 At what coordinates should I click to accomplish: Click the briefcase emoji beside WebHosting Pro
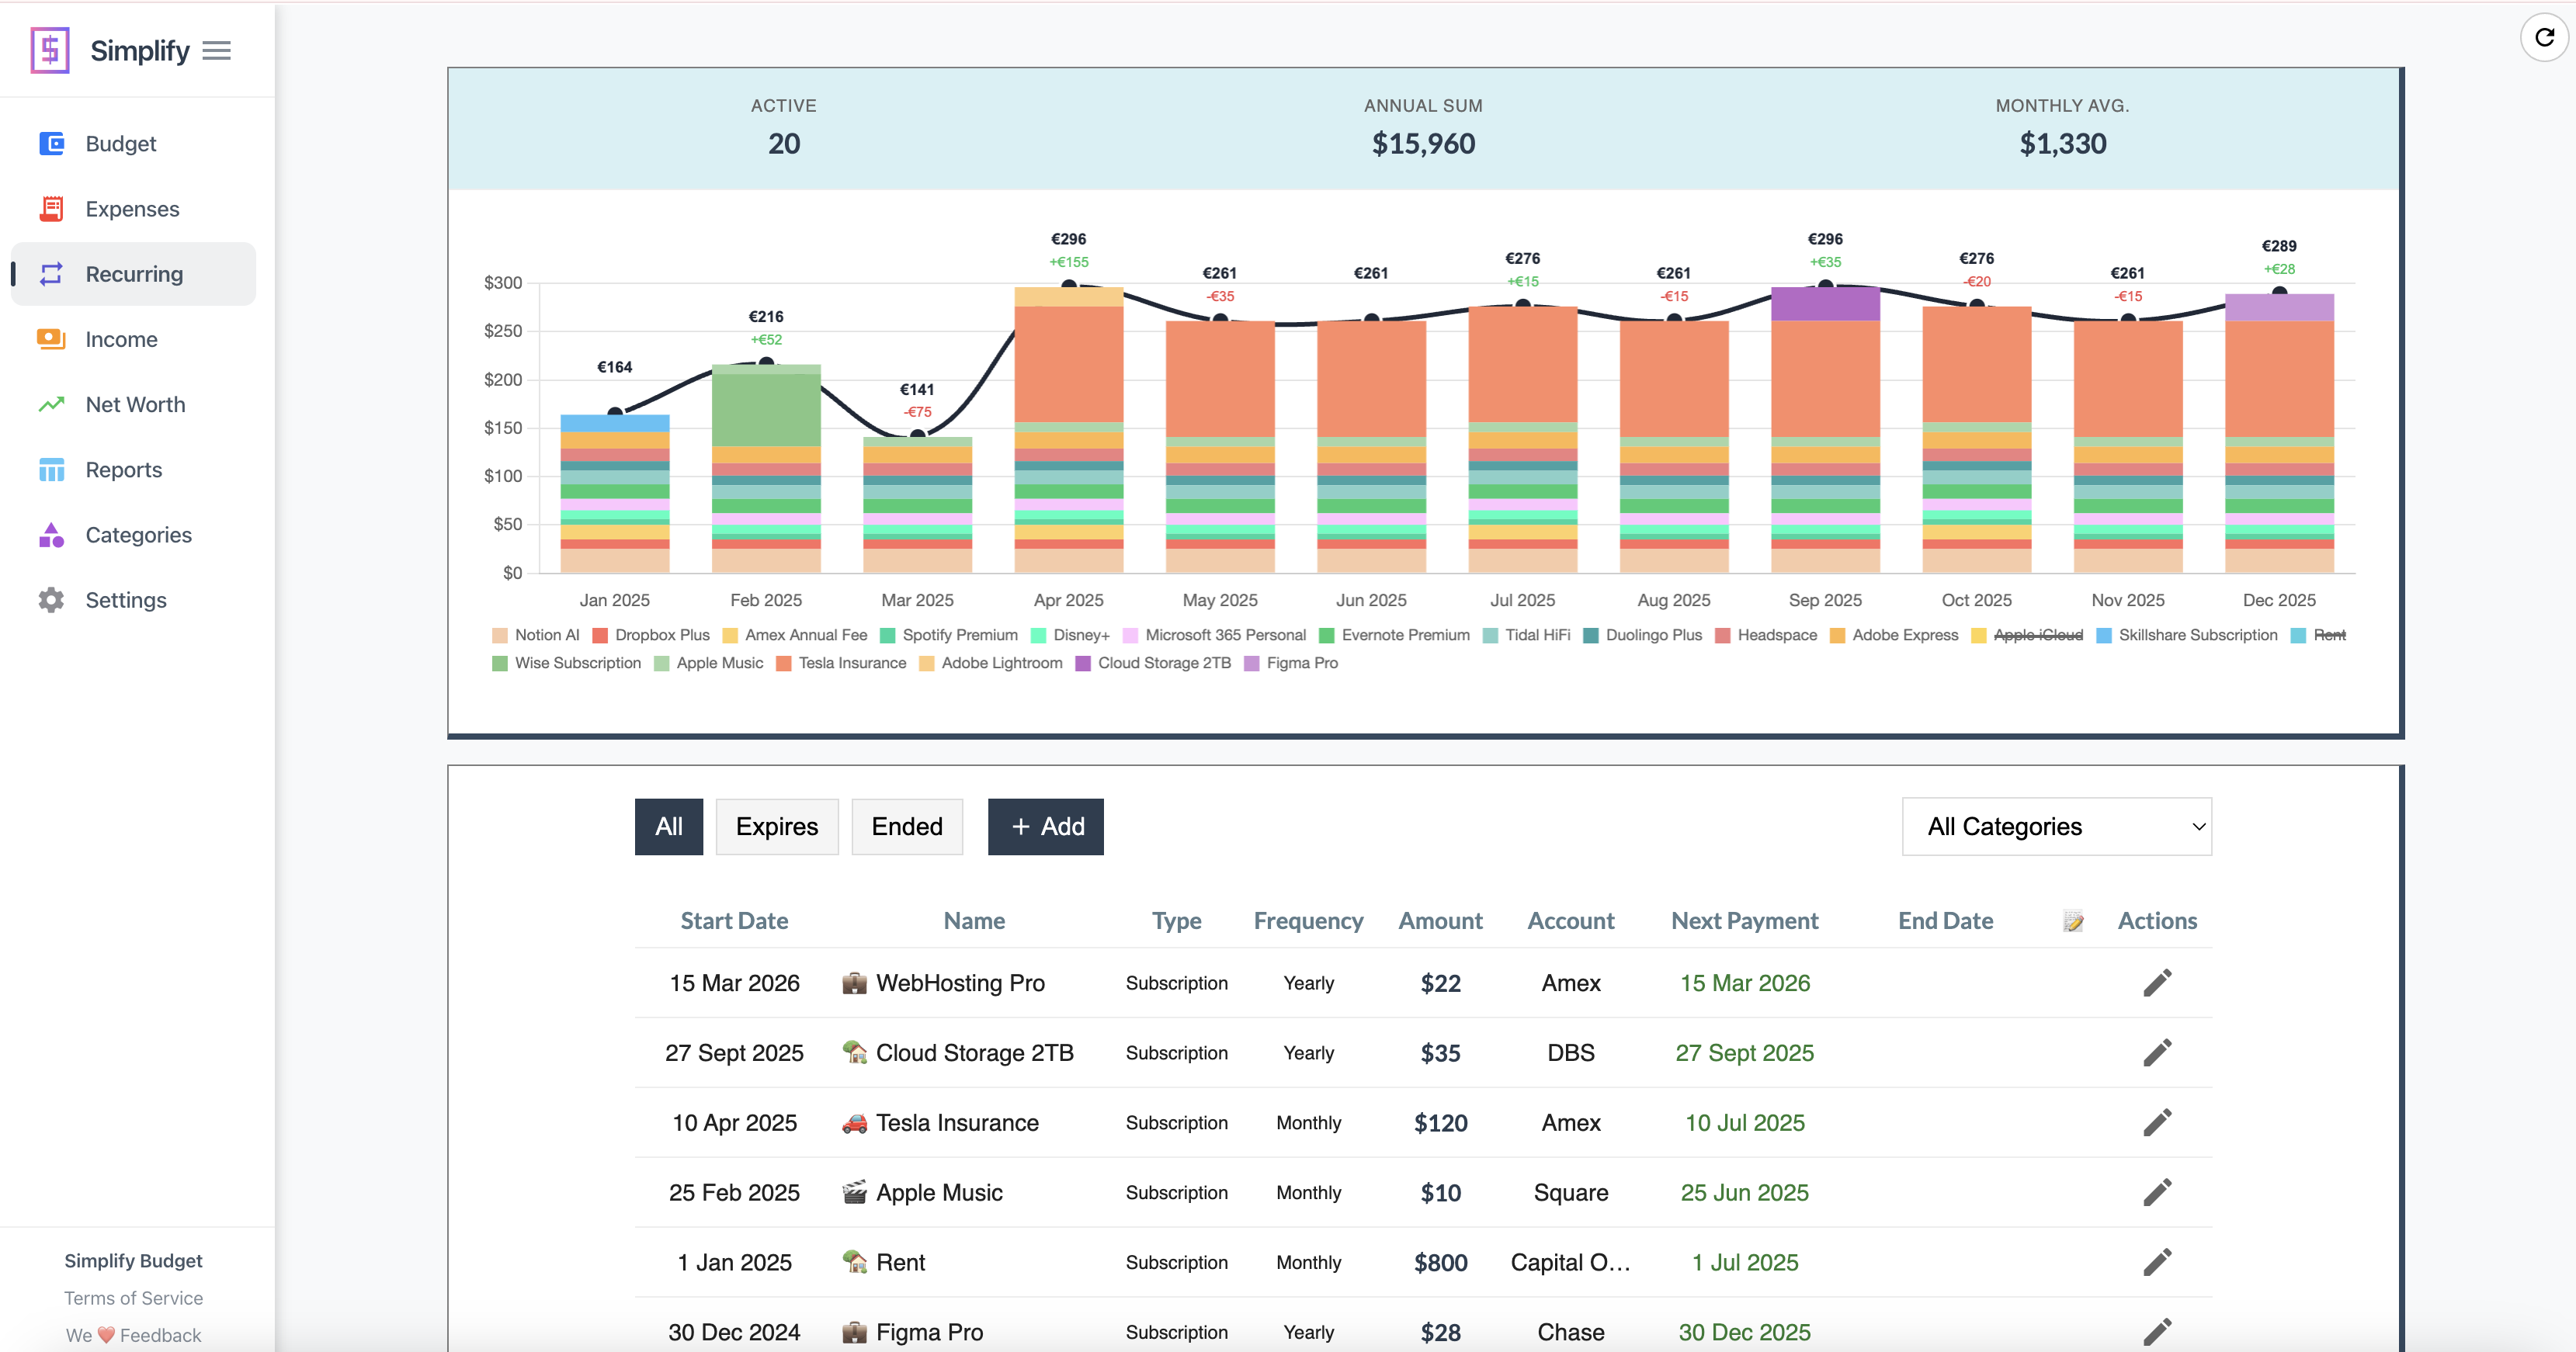click(854, 983)
